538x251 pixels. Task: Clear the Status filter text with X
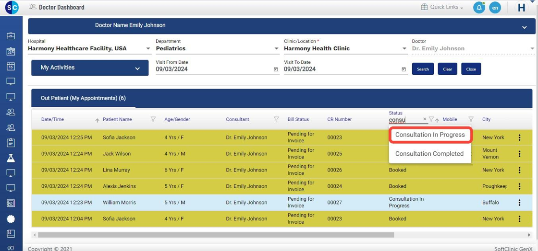point(425,119)
